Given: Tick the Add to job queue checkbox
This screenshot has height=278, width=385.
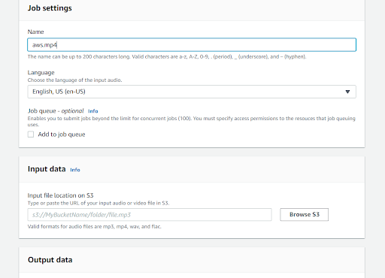Looking at the screenshot, I should click(x=31, y=134).
